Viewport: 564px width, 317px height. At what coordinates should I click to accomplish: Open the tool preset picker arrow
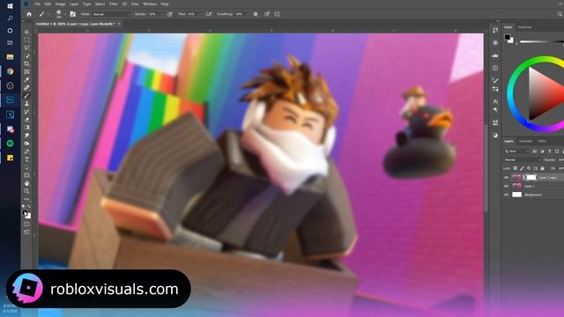coord(48,14)
